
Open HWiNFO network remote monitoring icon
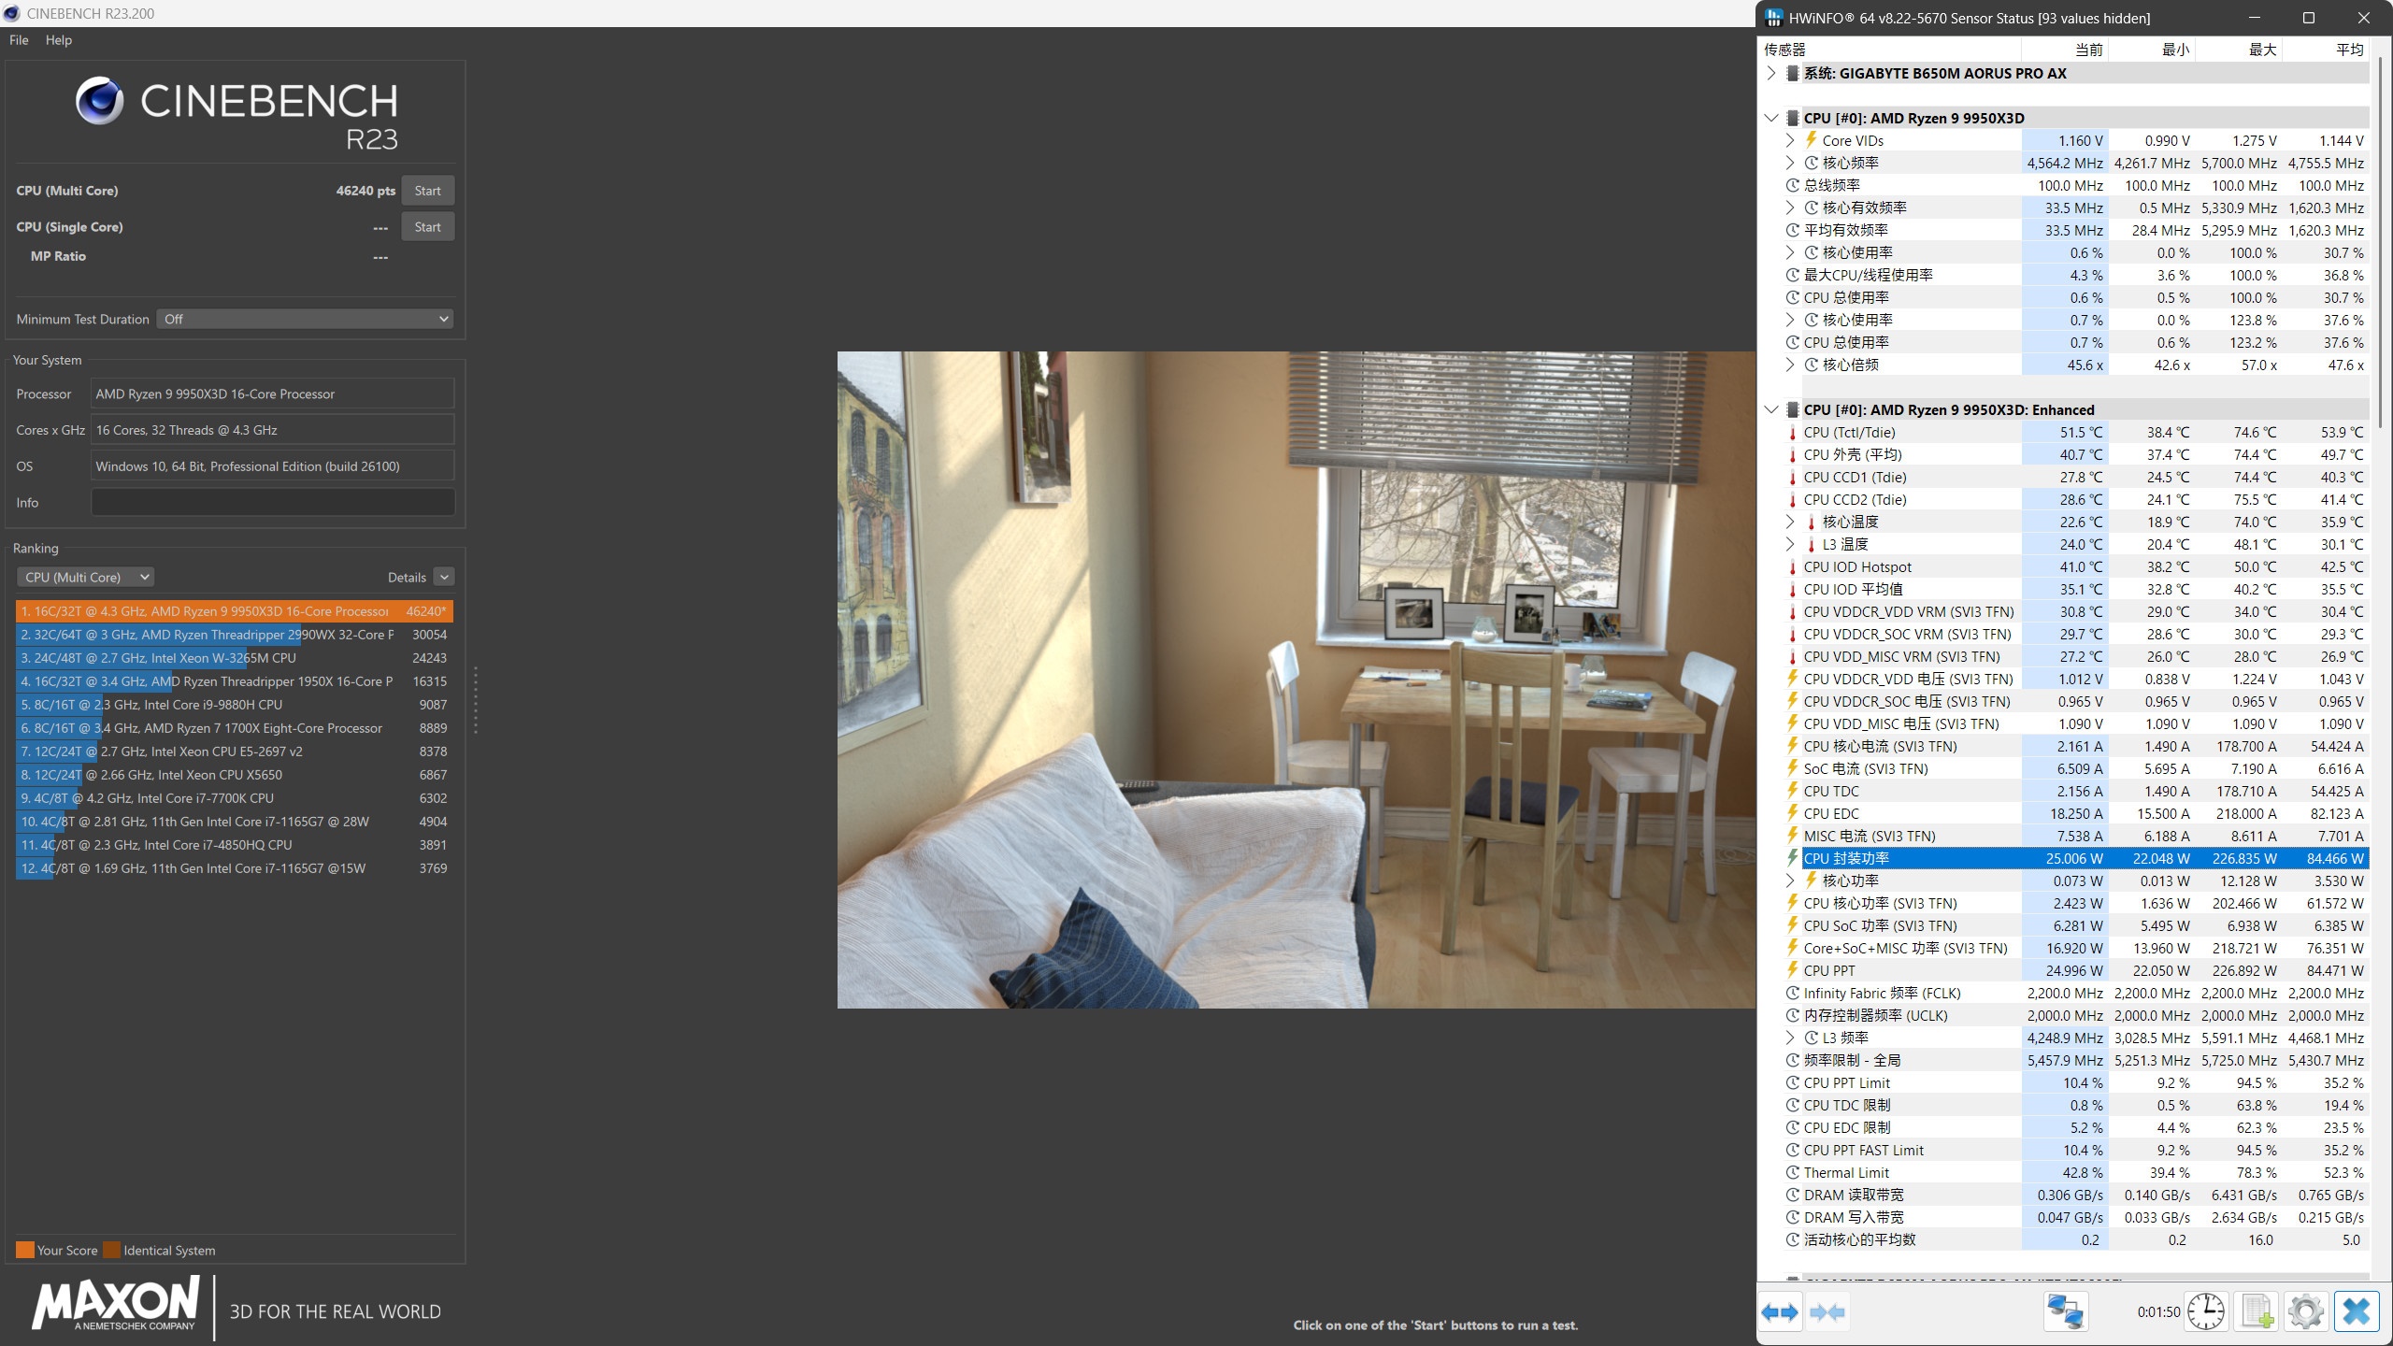pos(2065,1312)
